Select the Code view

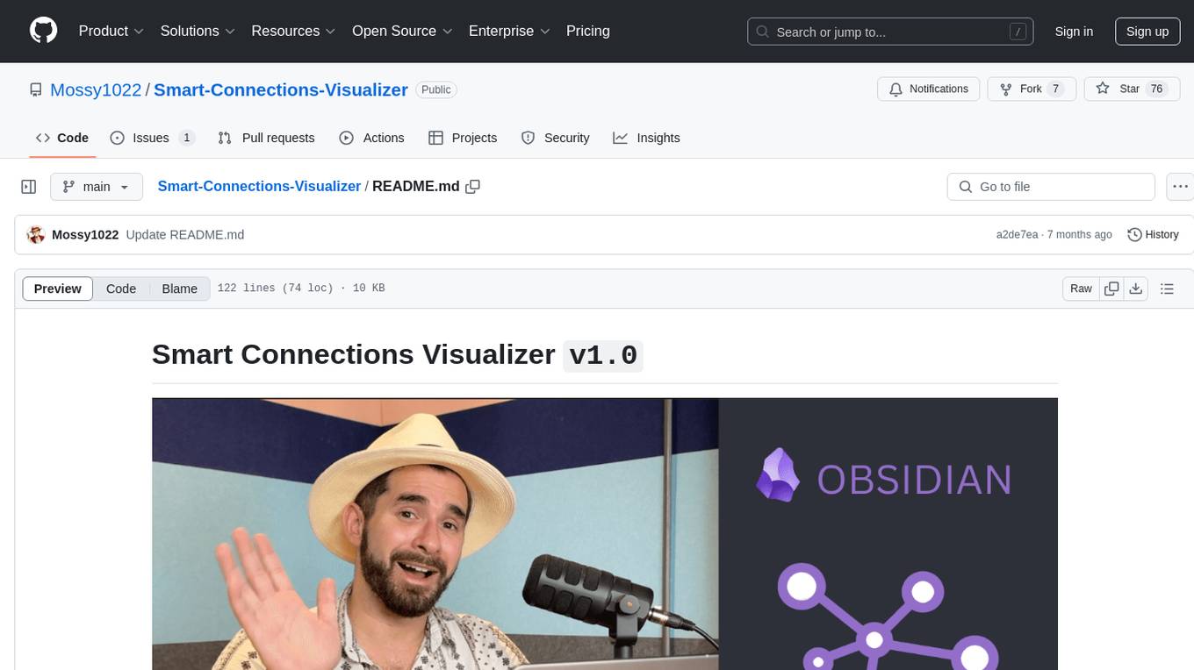121,289
